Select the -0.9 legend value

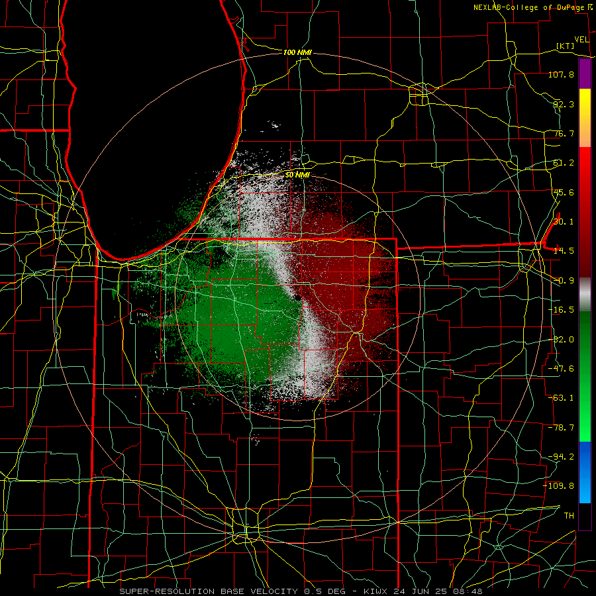(564, 281)
